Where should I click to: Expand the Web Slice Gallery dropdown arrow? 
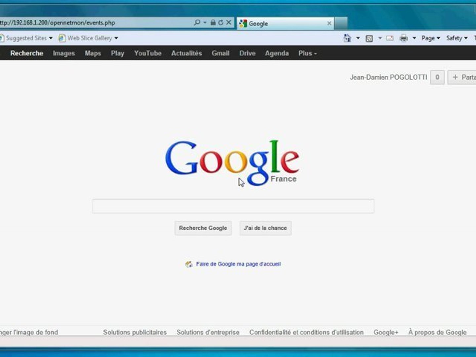coord(116,38)
